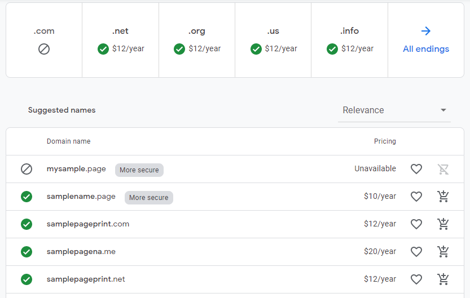Click the available check beside samplepageprint.net
The image size is (470, 298).
coord(27,279)
